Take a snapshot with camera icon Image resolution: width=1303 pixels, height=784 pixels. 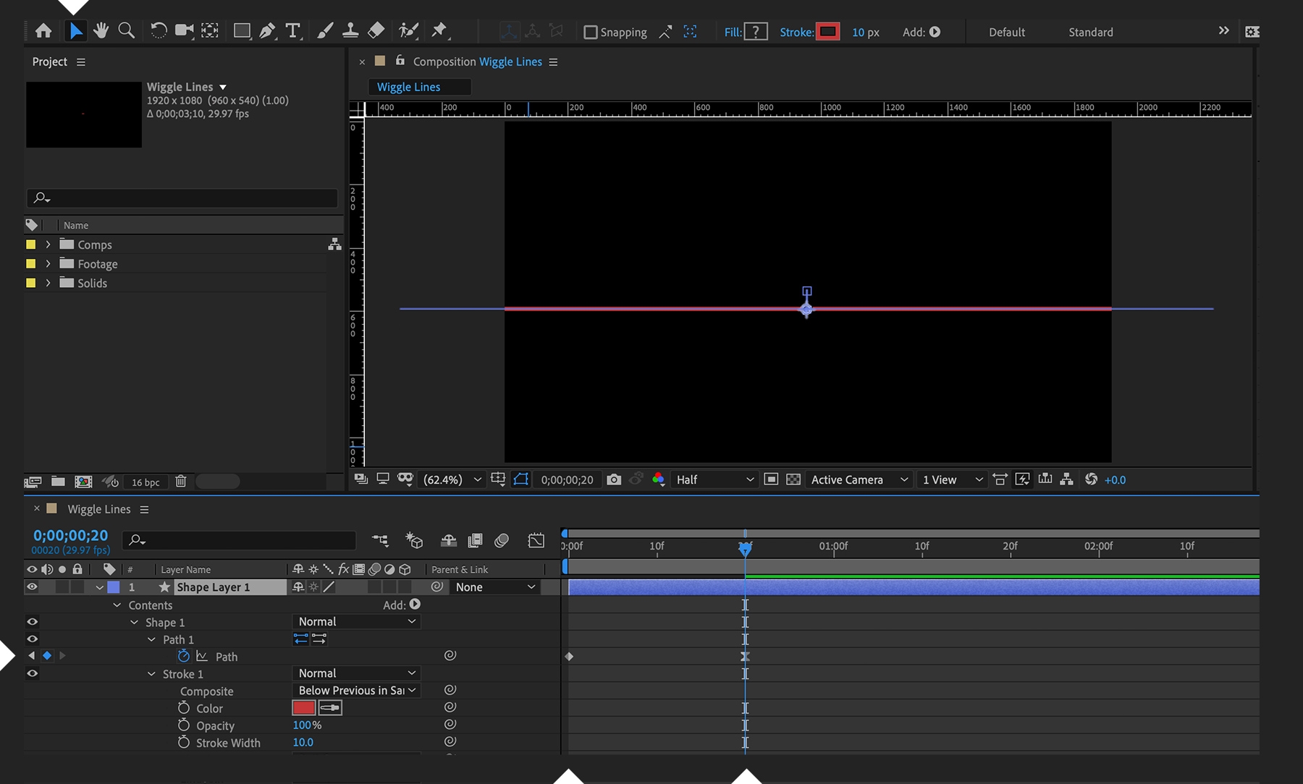pyautogui.click(x=614, y=480)
